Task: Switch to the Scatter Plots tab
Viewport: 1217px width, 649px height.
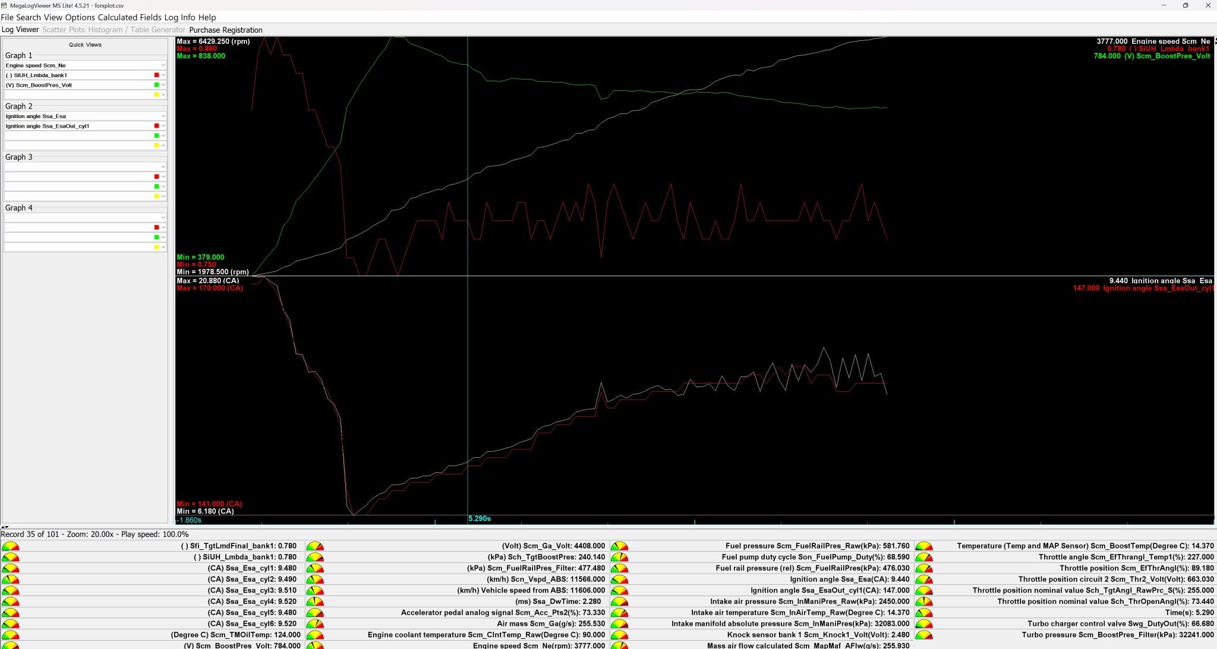Action: 63,30
